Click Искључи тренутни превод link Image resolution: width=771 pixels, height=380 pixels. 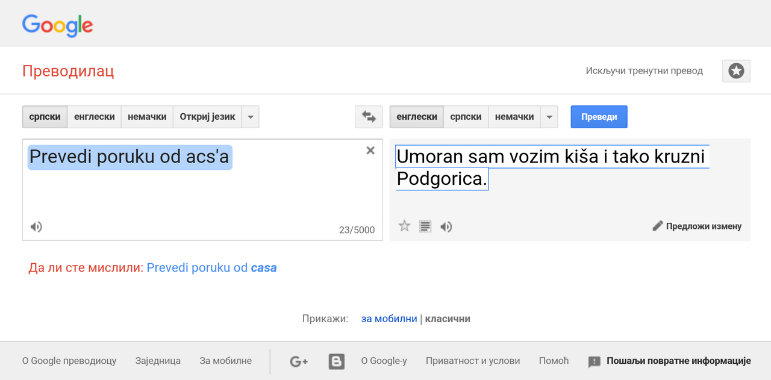click(645, 71)
